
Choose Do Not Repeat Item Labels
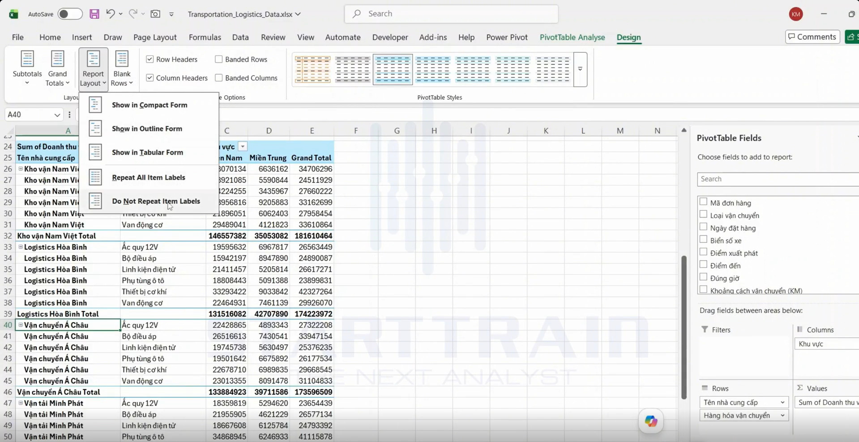tap(149, 201)
